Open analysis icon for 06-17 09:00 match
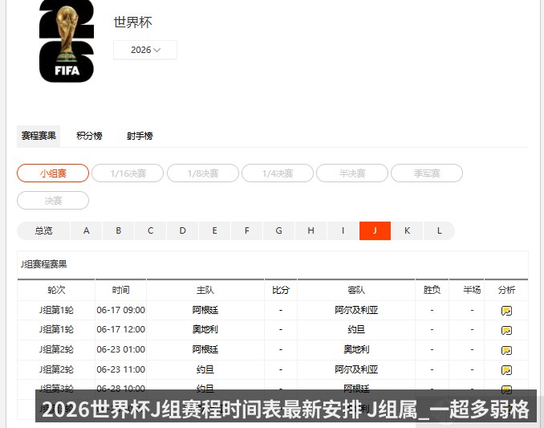Image resolution: width=544 pixels, height=428 pixels. (506, 311)
